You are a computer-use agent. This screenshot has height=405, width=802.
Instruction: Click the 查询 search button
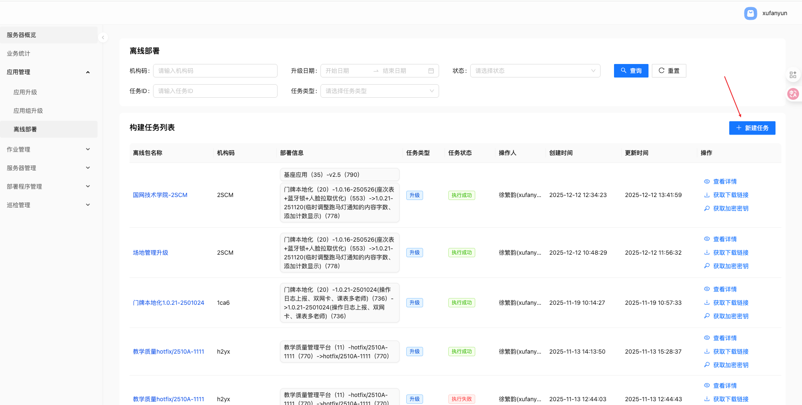click(631, 71)
